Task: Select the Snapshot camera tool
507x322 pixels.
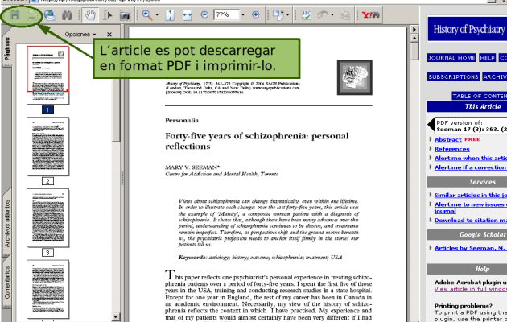Action: click(125, 15)
